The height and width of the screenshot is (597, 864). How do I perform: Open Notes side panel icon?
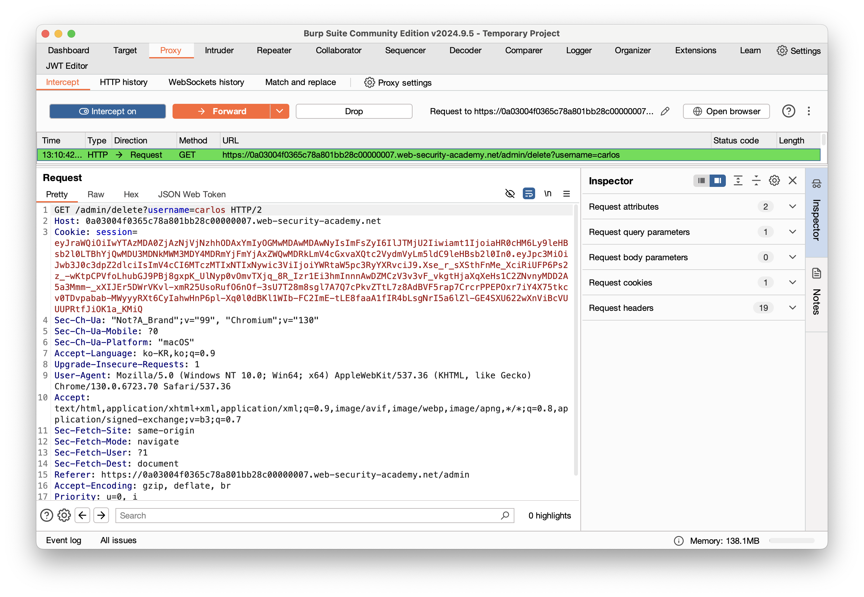816,274
